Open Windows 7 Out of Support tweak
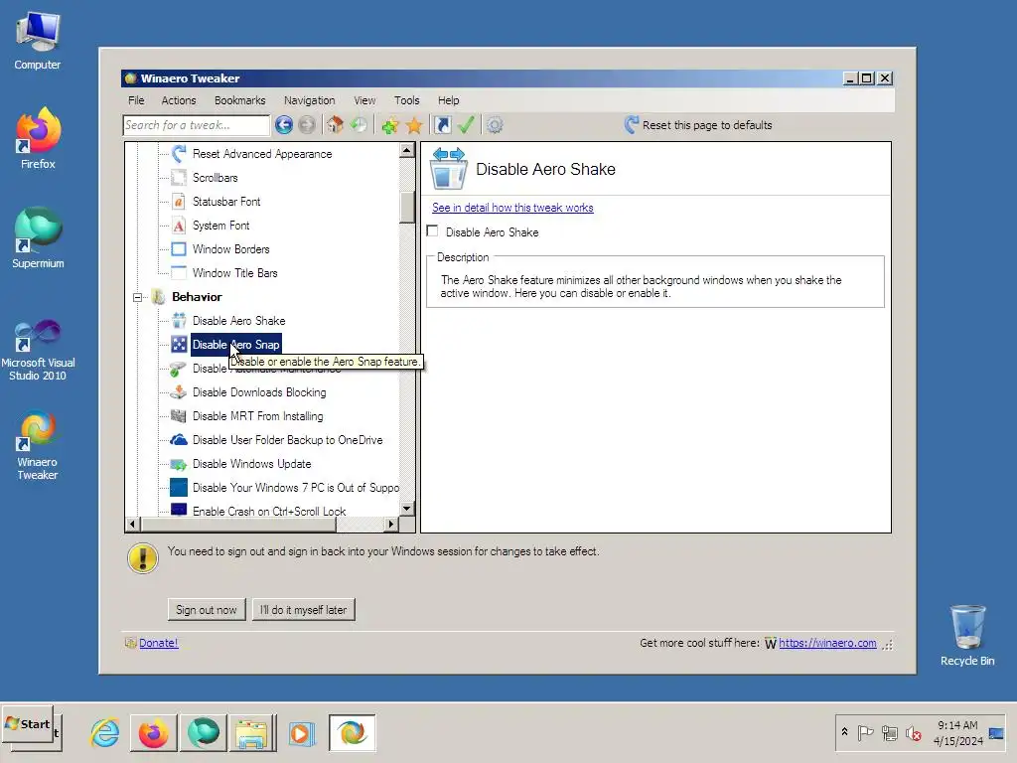Screen dimensions: 1017x763 pos(295,487)
